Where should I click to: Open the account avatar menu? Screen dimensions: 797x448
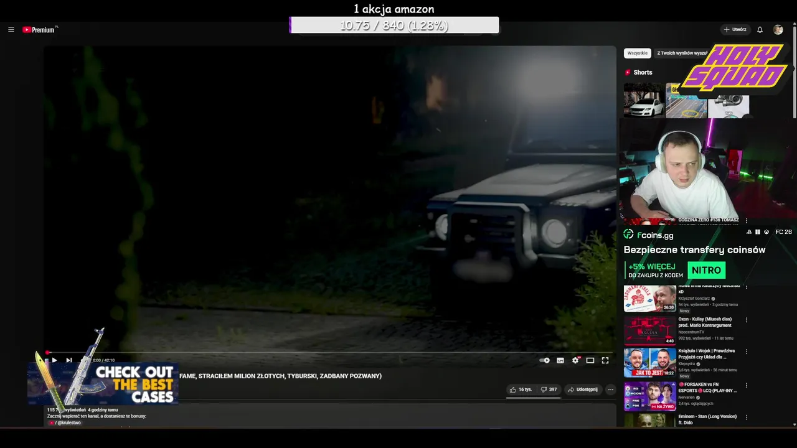point(778,30)
